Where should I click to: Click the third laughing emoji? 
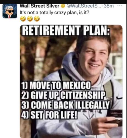37,18
